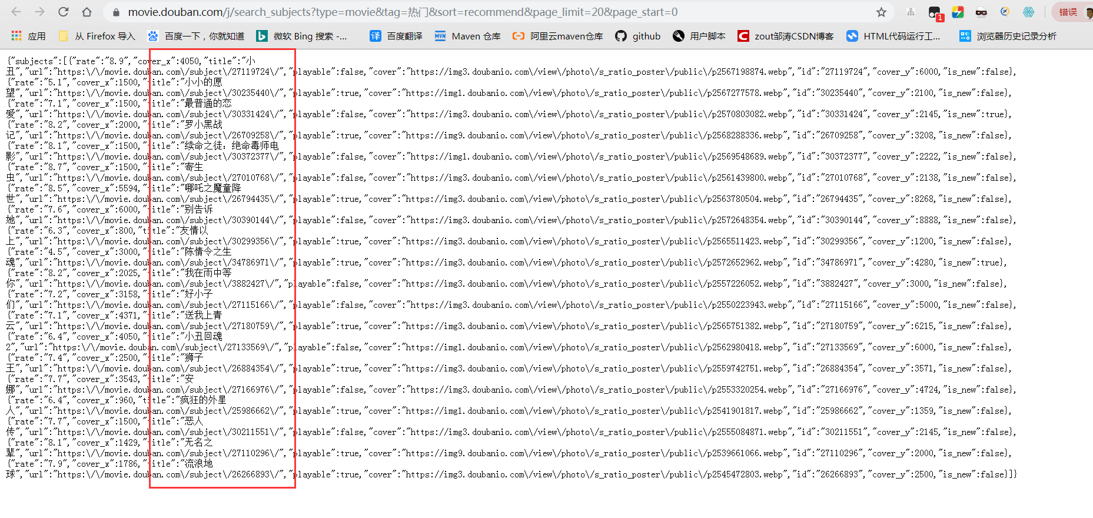This screenshot has height=518, width=1093.
Task: Click the id text "26794435" in JSON
Action: coord(838,199)
